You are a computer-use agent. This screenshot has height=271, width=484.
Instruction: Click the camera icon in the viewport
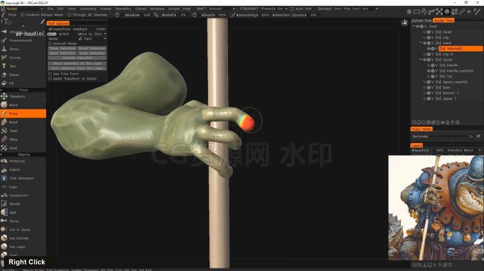[x=404, y=23]
